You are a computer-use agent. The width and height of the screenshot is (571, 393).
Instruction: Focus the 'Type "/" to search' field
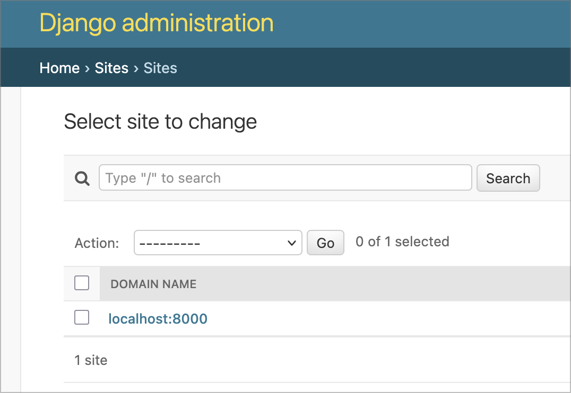coord(285,178)
